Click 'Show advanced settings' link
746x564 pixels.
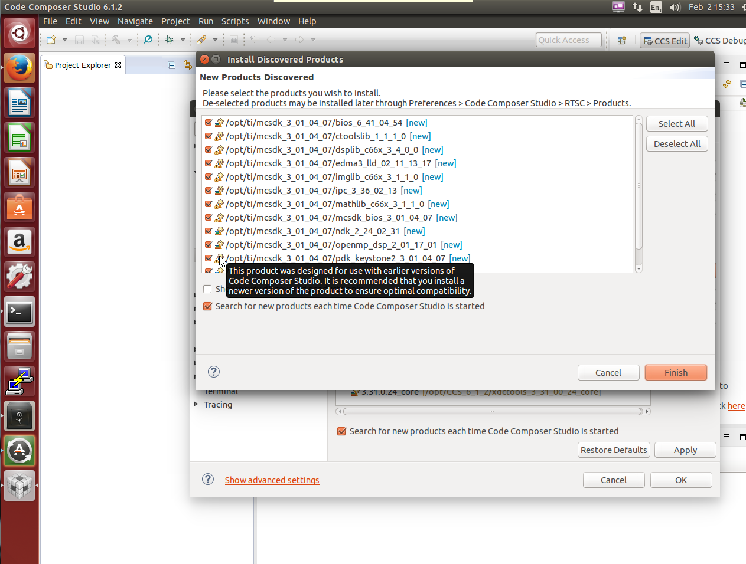272,480
